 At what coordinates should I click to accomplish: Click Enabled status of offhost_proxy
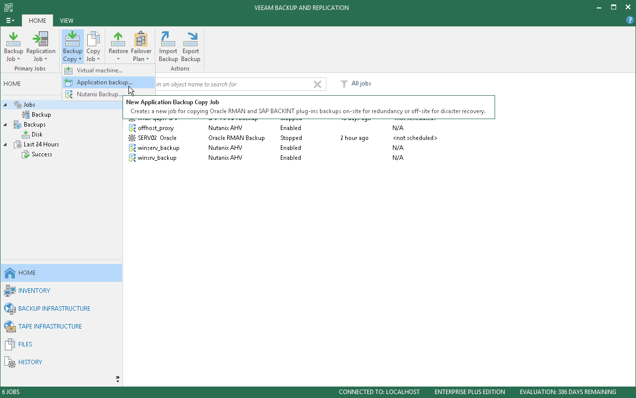pyautogui.click(x=291, y=128)
